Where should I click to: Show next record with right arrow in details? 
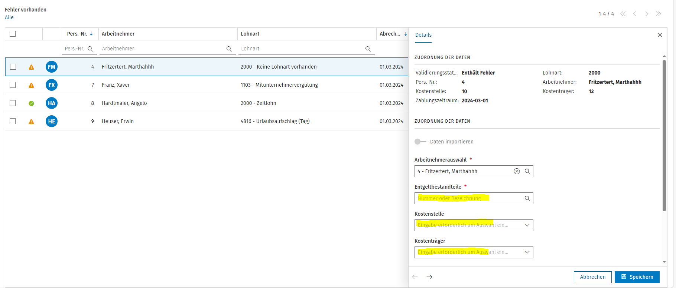pyautogui.click(x=429, y=277)
